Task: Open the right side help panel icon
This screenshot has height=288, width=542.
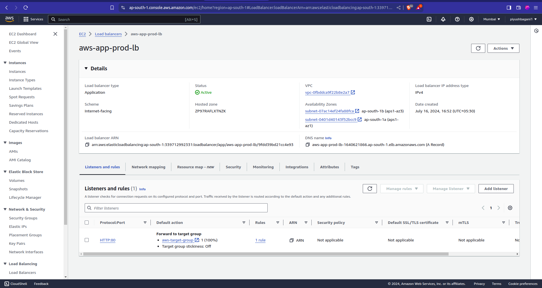Action: click(536, 31)
